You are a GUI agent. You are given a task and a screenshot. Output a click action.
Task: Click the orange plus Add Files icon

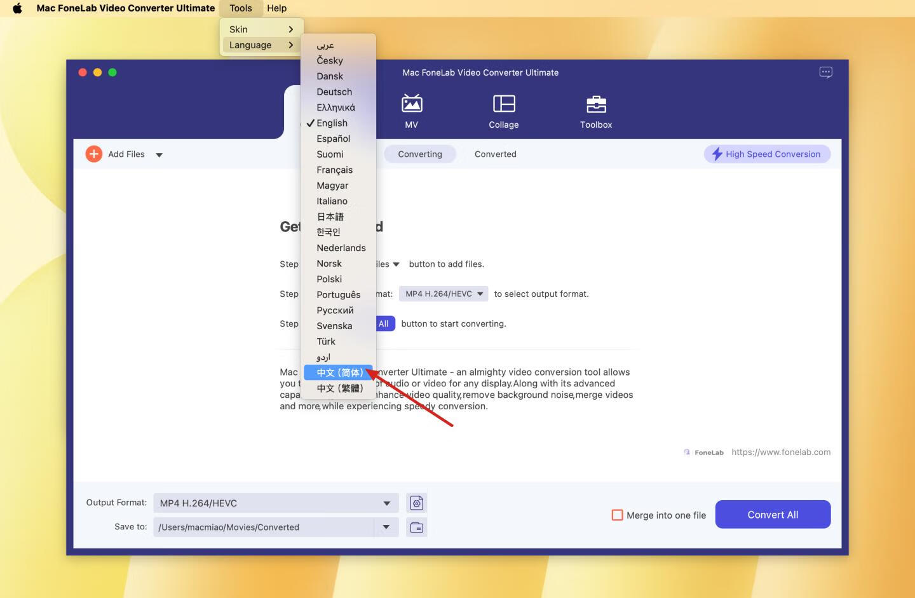(x=94, y=154)
